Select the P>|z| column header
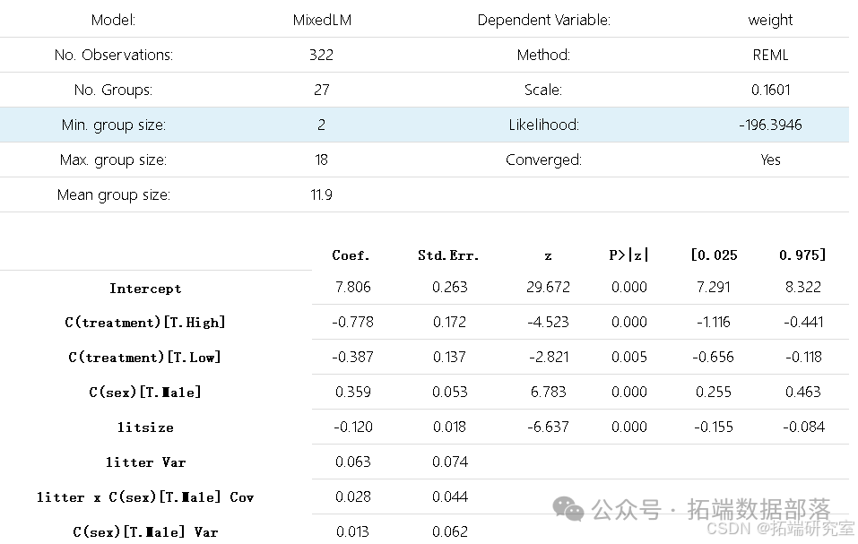 (628, 255)
